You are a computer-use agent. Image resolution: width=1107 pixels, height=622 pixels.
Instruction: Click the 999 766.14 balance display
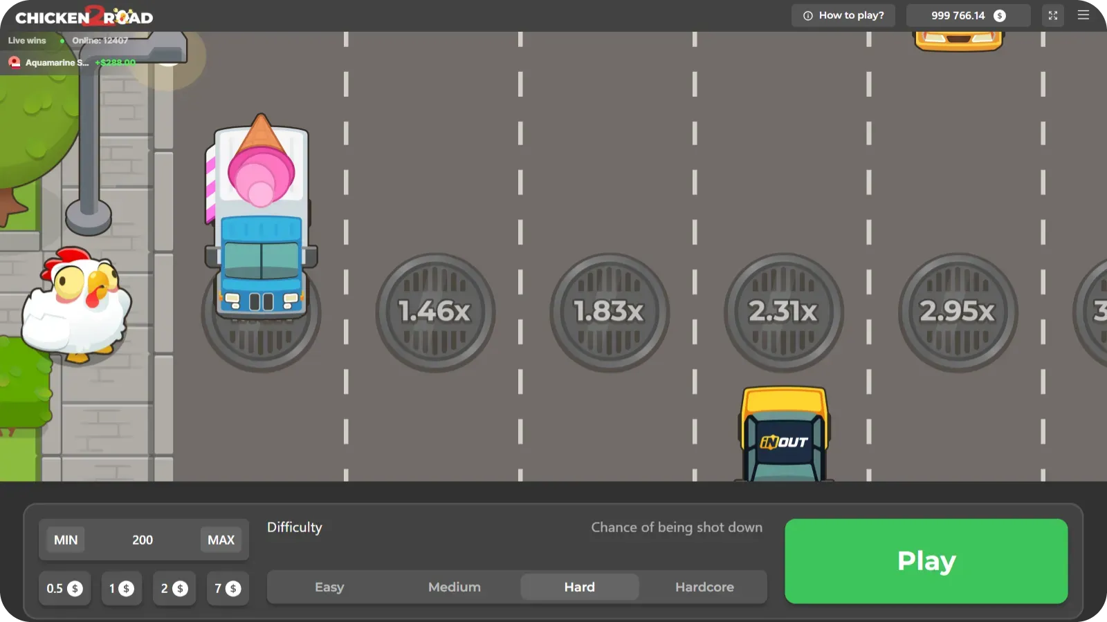(969, 15)
